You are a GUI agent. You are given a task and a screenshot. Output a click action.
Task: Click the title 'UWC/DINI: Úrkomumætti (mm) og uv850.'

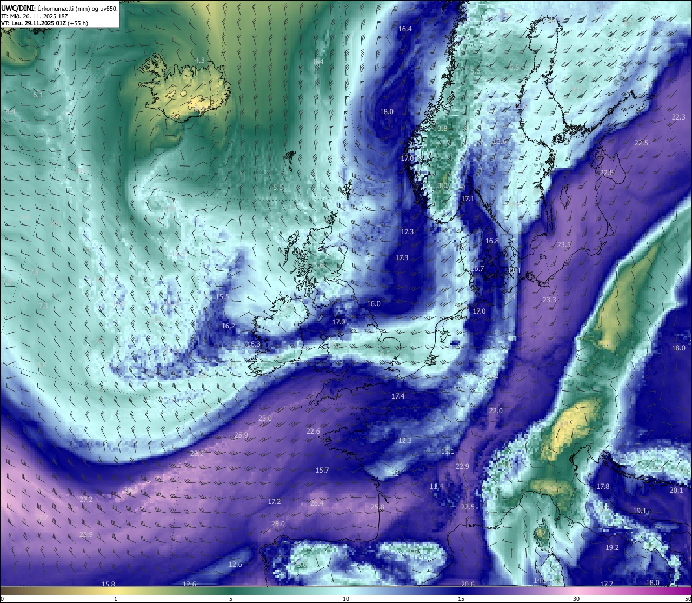click(59, 9)
